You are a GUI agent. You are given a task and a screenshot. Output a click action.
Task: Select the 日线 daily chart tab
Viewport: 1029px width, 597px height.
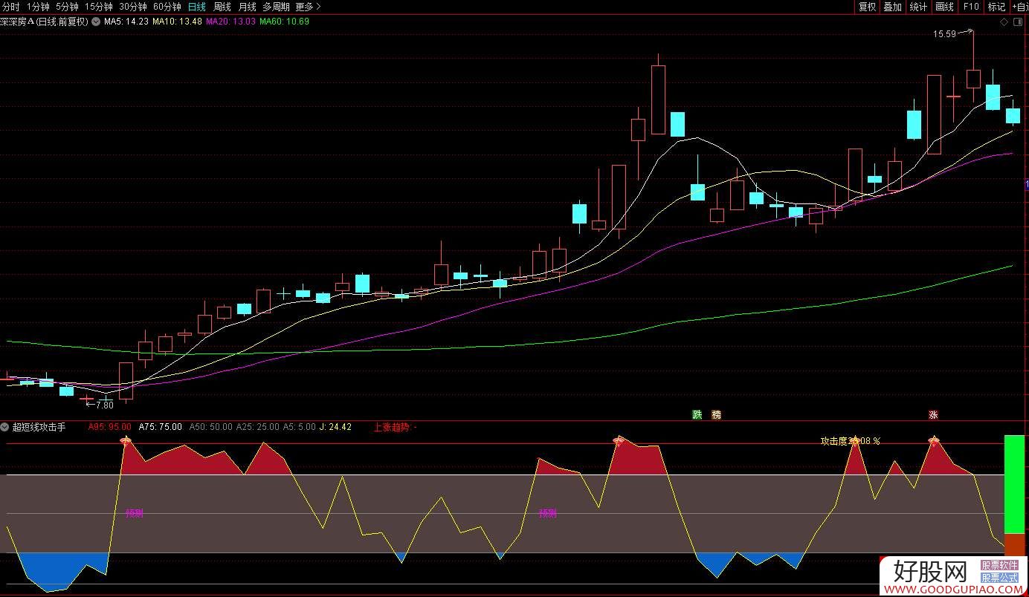(197, 7)
